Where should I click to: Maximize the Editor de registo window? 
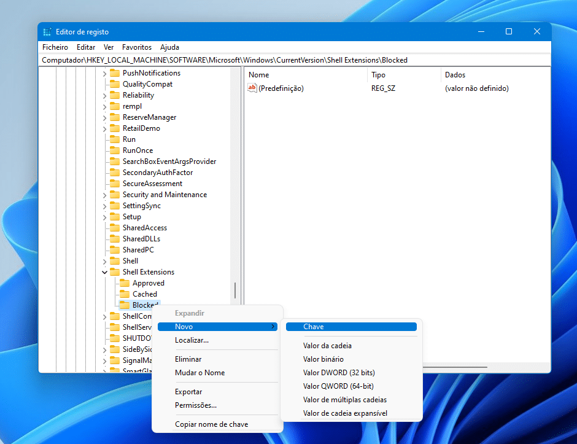tap(509, 32)
